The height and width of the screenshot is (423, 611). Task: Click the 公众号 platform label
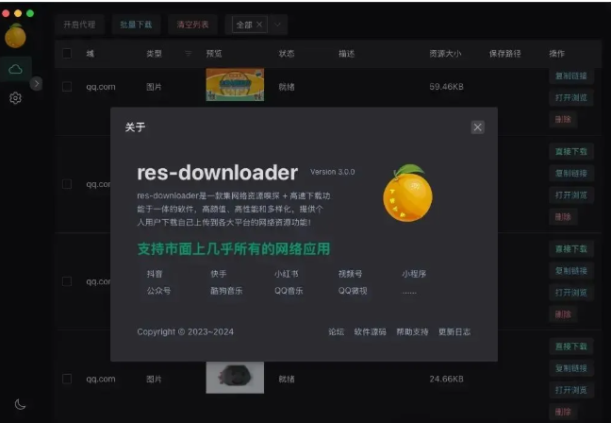pos(158,291)
